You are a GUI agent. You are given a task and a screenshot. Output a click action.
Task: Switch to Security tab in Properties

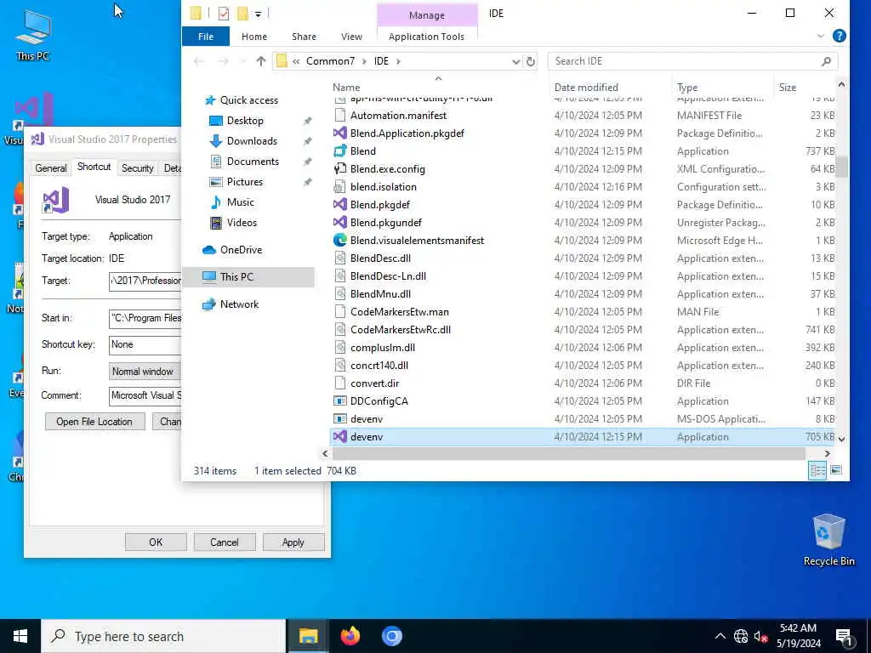point(137,168)
